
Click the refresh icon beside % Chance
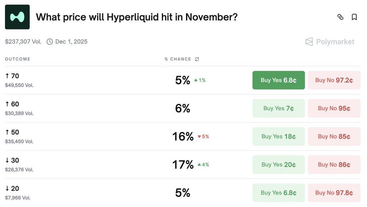tap(197, 59)
